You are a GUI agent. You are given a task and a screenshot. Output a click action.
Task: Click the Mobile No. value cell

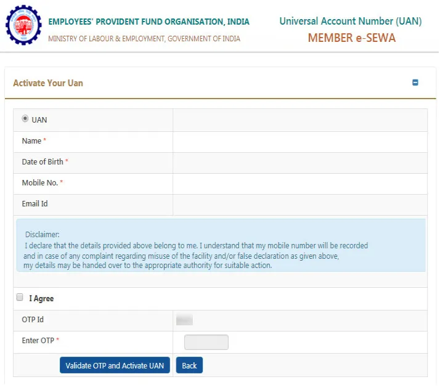pyautogui.click(x=299, y=184)
